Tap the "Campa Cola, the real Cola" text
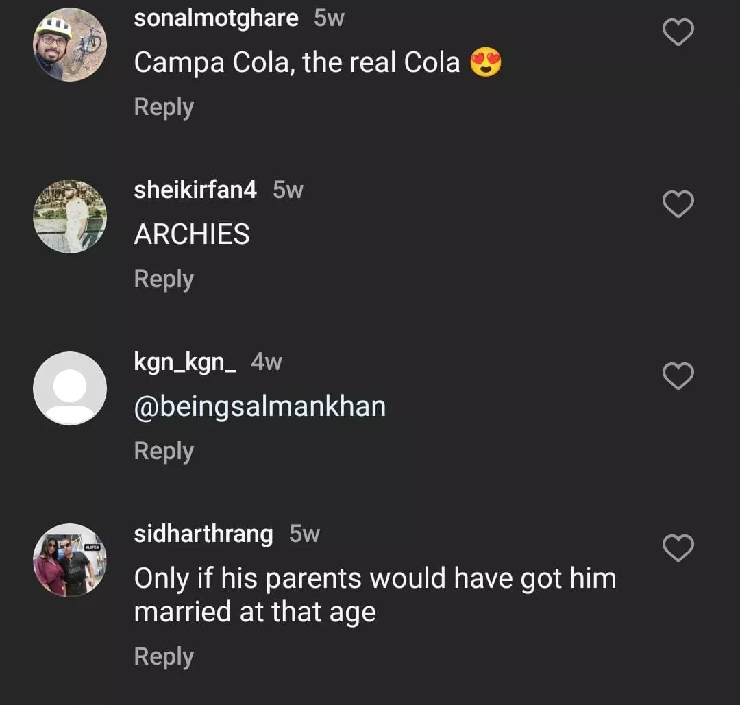This screenshot has height=705, width=740. [297, 63]
